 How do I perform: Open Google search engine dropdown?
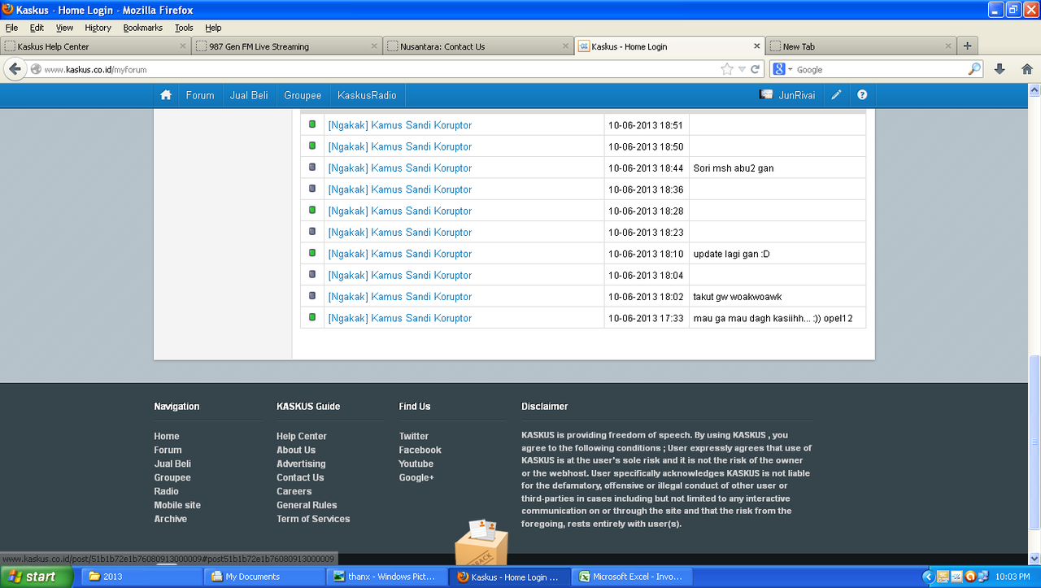coord(784,69)
